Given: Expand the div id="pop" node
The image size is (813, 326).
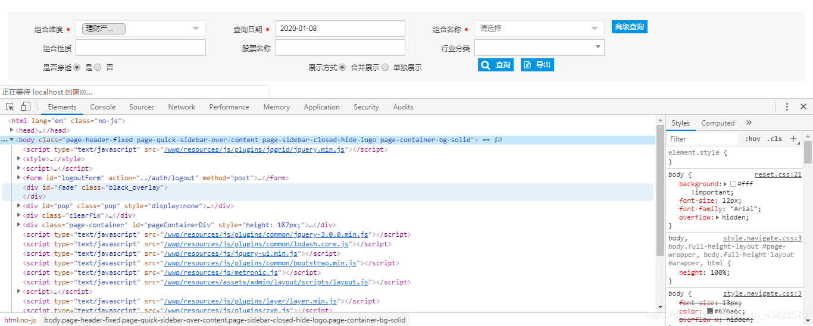Looking at the screenshot, I should (x=19, y=206).
